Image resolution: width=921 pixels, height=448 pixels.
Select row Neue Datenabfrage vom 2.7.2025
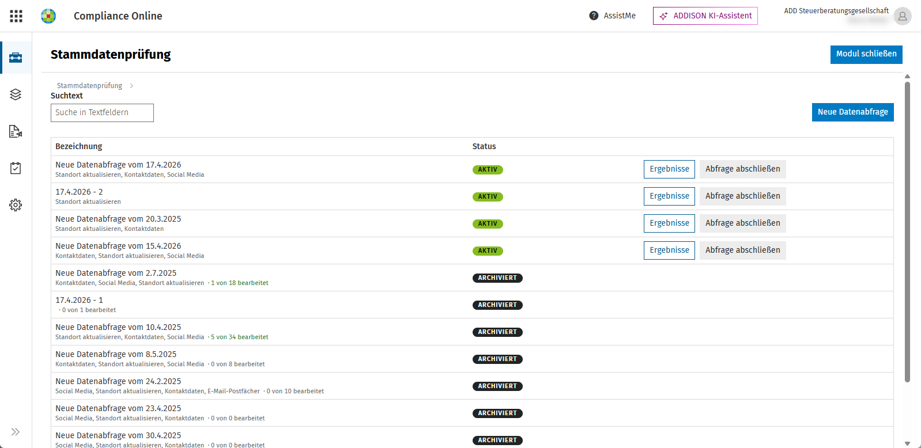[472, 278]
